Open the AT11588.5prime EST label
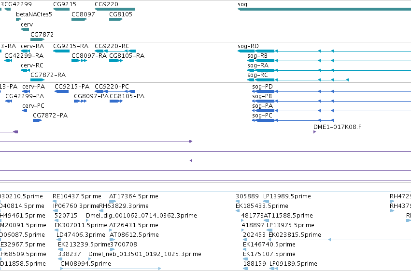Screen dimensions: 411x271 [288, 216]
